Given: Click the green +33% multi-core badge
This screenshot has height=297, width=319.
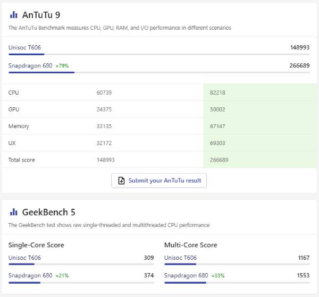Looking at the screenshot, I should [218, 276].
